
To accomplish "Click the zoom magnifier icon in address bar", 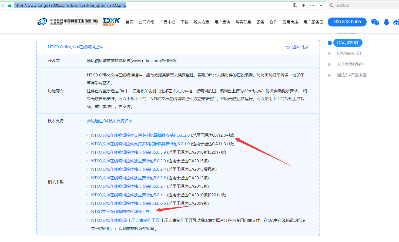I will pos(295,5).
